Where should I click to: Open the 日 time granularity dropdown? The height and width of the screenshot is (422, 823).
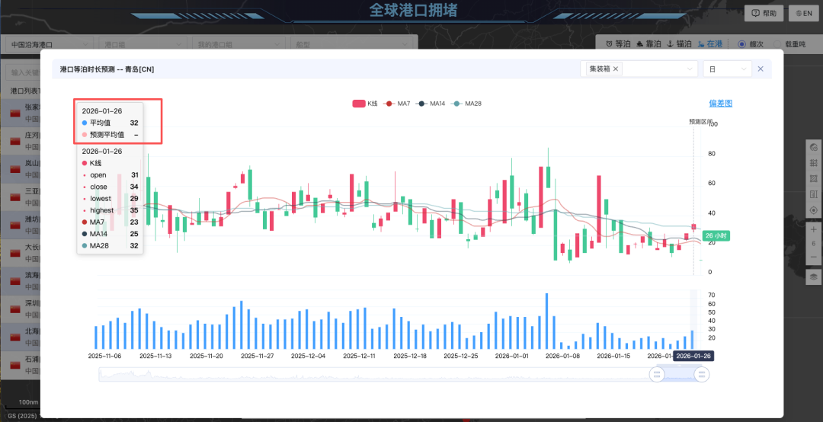click(729, 69)
